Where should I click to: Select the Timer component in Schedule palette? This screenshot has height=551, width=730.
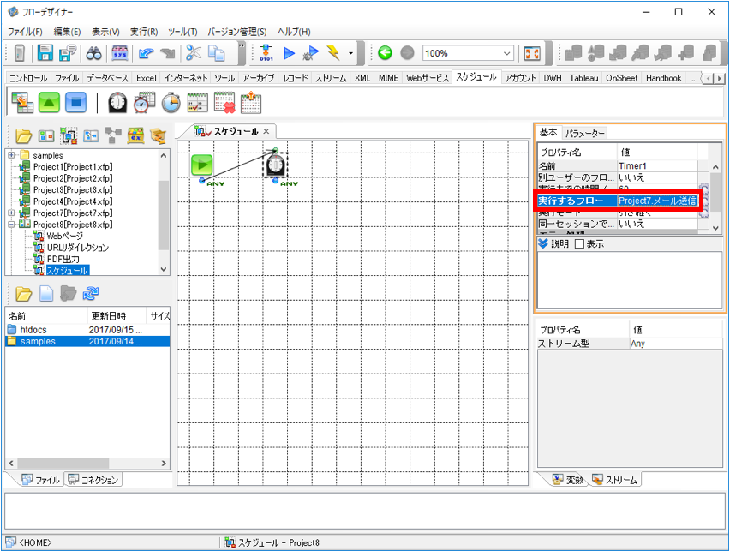(x=117, y=103)
